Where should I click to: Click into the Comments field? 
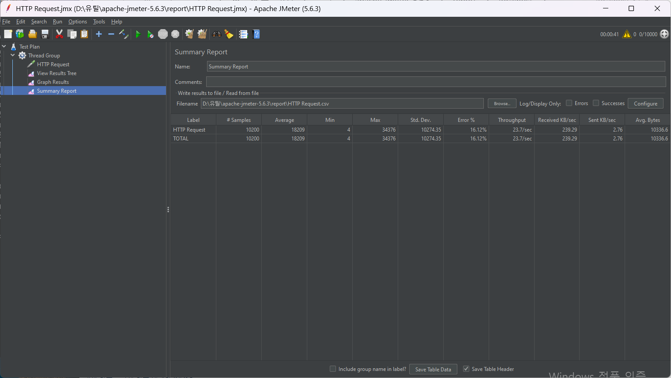(x=436, y=82)
